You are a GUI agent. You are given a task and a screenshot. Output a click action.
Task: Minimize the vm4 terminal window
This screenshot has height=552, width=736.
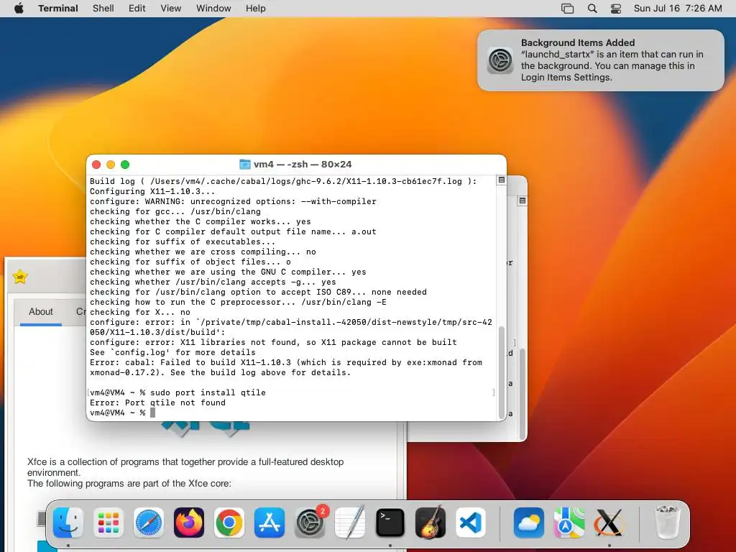click(111, 165)
